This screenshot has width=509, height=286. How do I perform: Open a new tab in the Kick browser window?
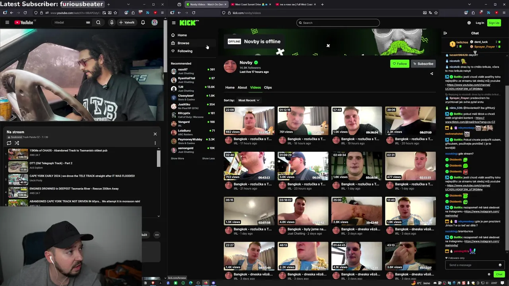pos(322,4)
